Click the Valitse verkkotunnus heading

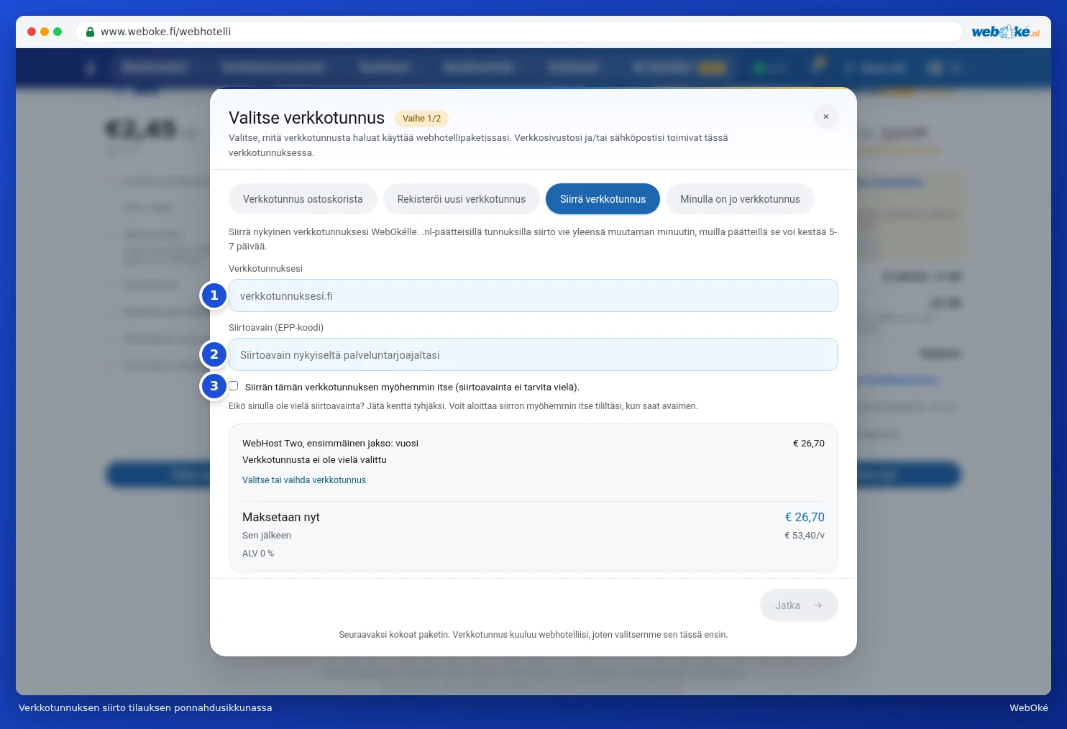pyautogui.click(x=306, y=118)
